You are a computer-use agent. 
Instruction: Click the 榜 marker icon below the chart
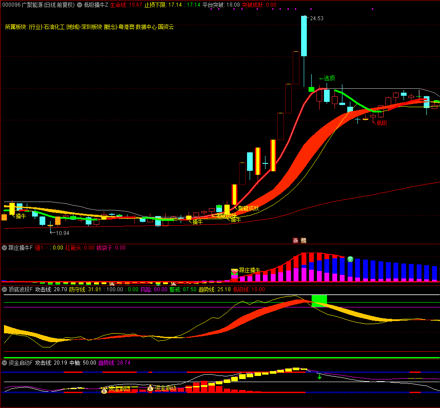303,240
